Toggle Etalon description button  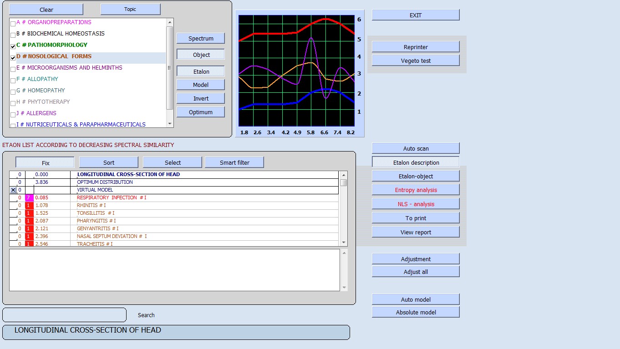click(416, 162)
